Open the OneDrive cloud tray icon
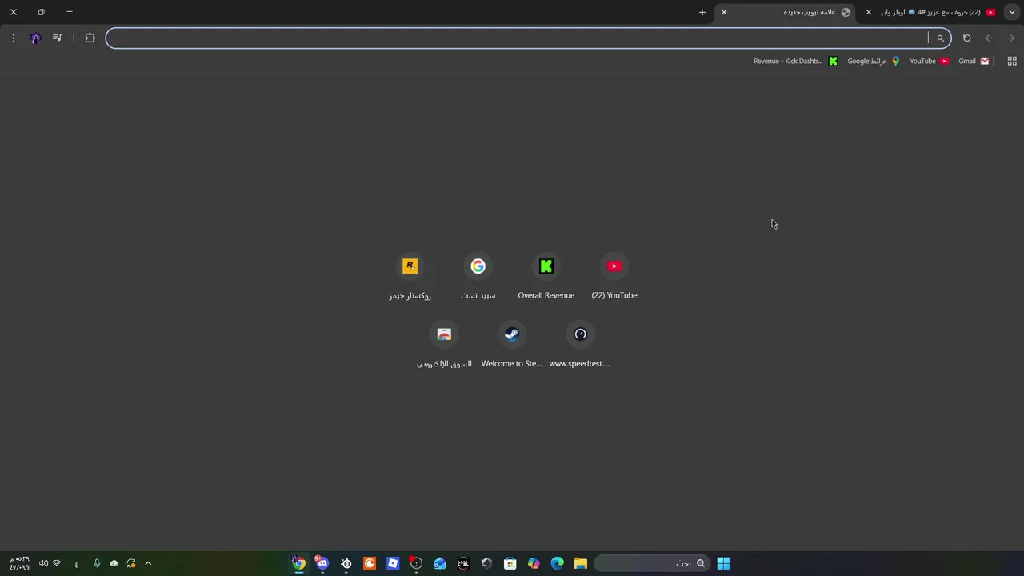The height and width of the screenshot is (576, 1024). pos(114,563)
